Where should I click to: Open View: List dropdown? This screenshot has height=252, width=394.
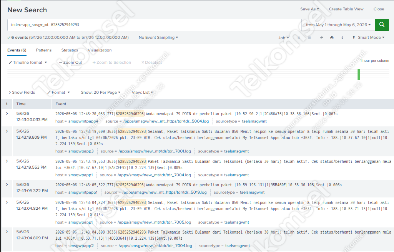coord(142,92)
